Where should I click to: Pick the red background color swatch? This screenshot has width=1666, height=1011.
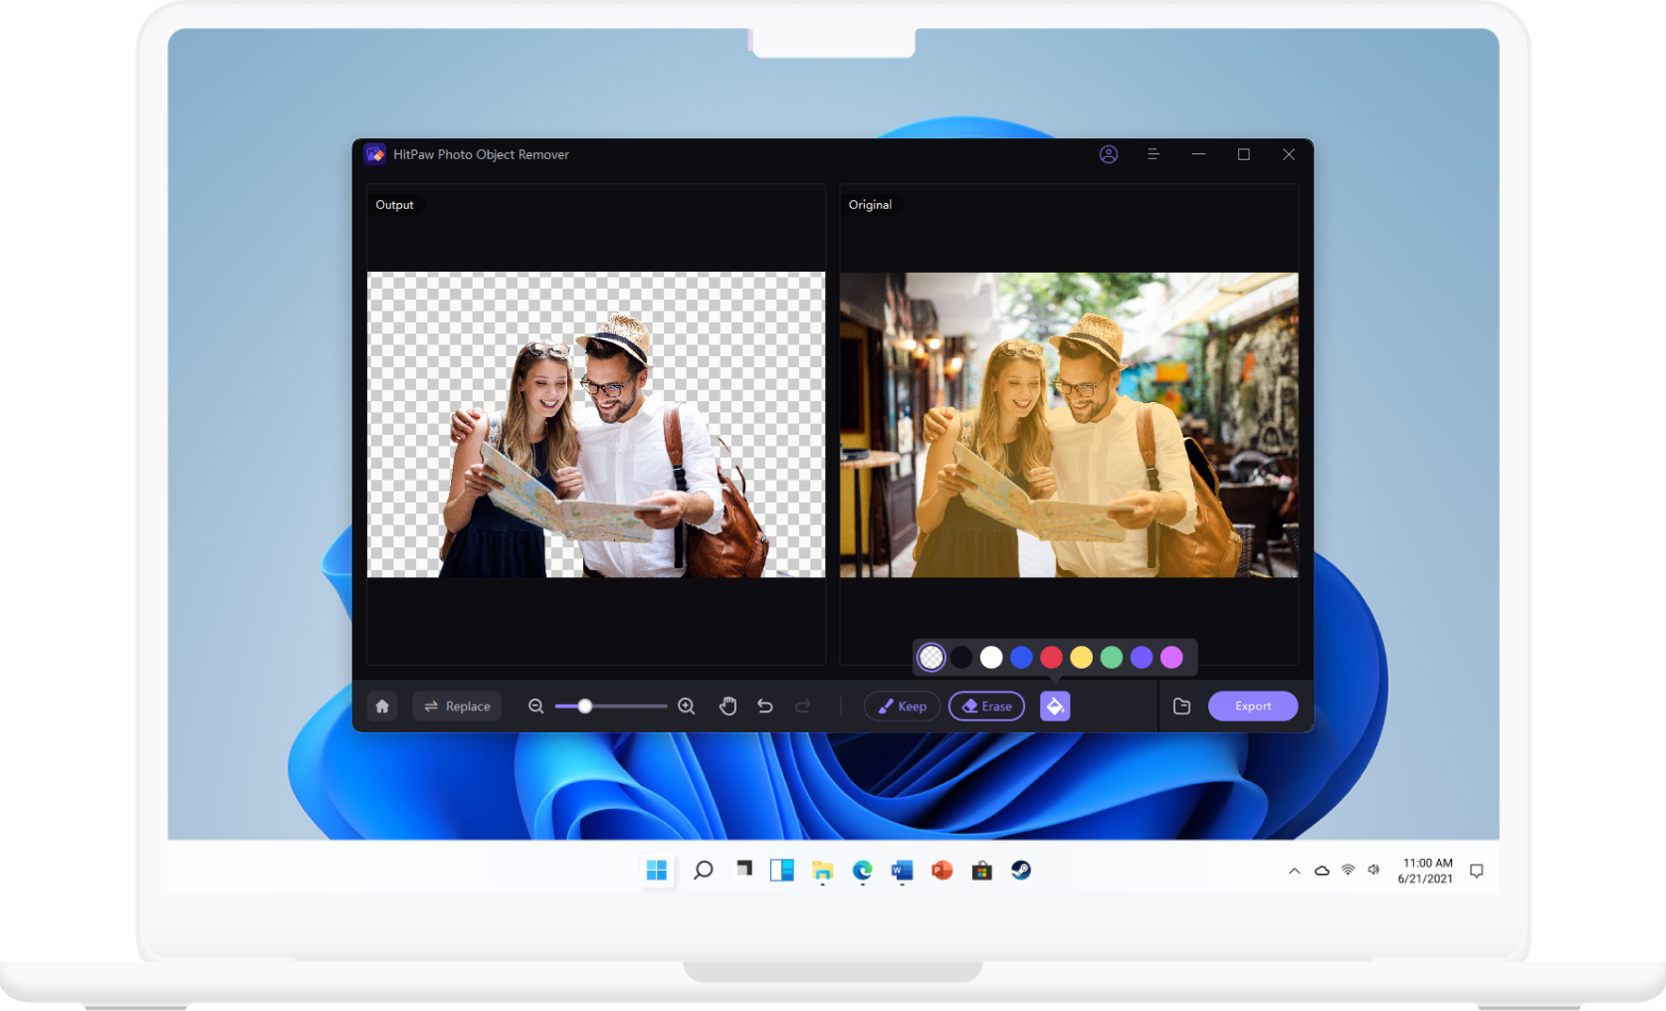[x=1051, y=657]
